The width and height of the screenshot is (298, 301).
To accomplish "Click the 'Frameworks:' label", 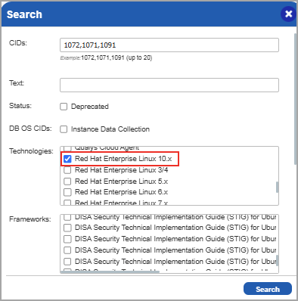I will [30, 219].
